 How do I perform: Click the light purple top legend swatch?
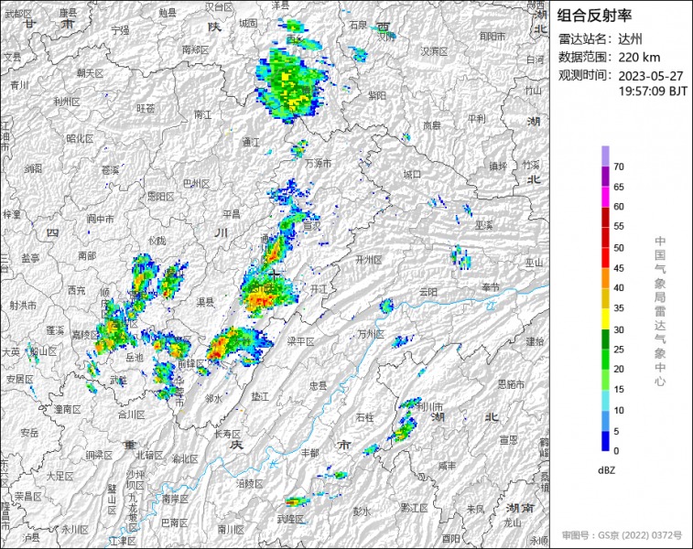(605, 156)
